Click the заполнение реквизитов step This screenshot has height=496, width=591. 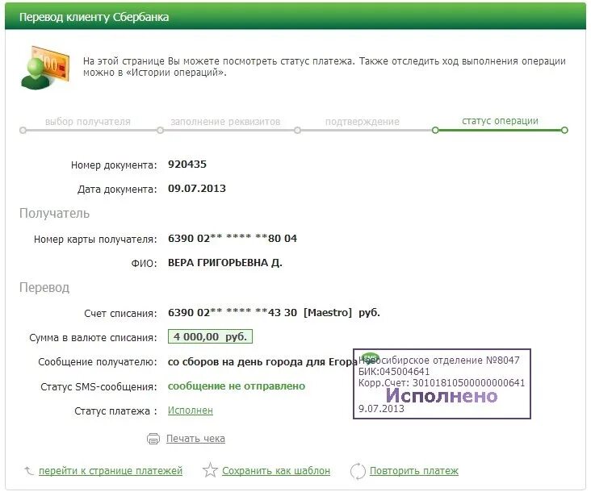coord(225,122)
